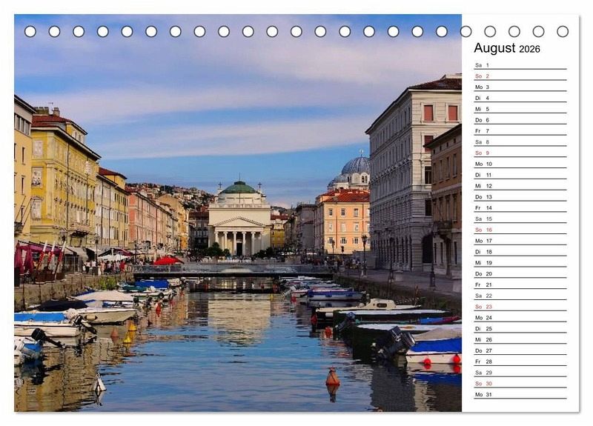593x426 pixels.
Task: Click the Mo 31 last date row
Action: [x=520, y=394]
